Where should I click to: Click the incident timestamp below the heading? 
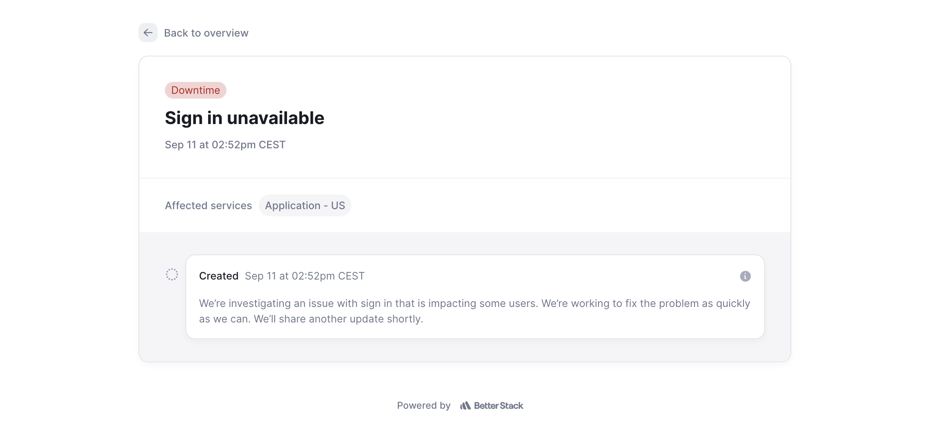(x=225, y=145)
